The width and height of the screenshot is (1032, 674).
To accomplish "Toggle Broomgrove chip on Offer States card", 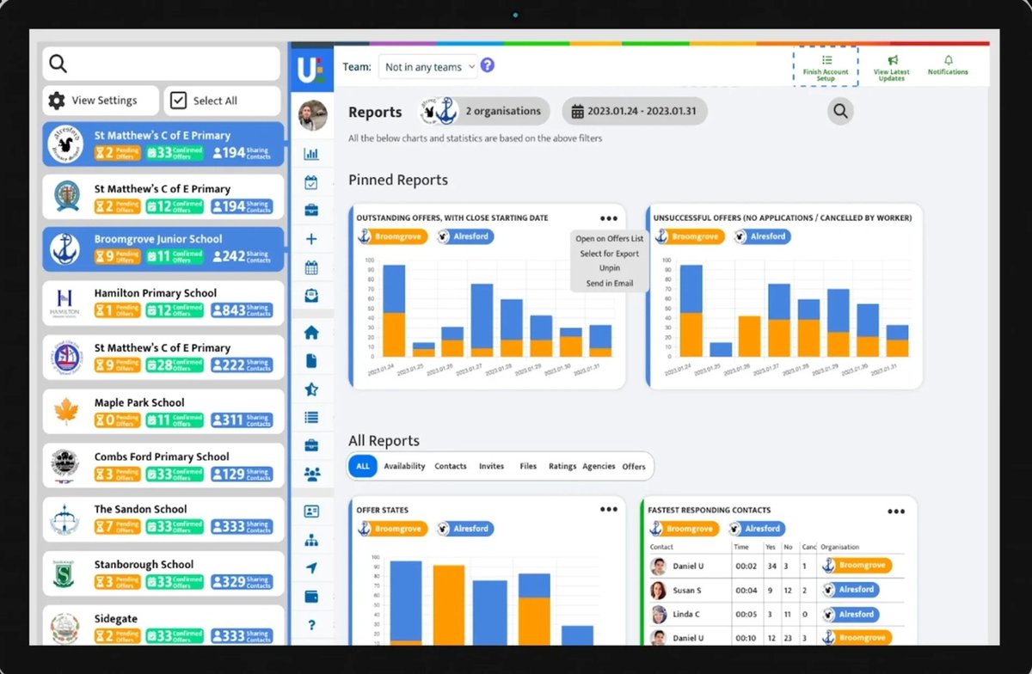I will [x=392, y=529].
